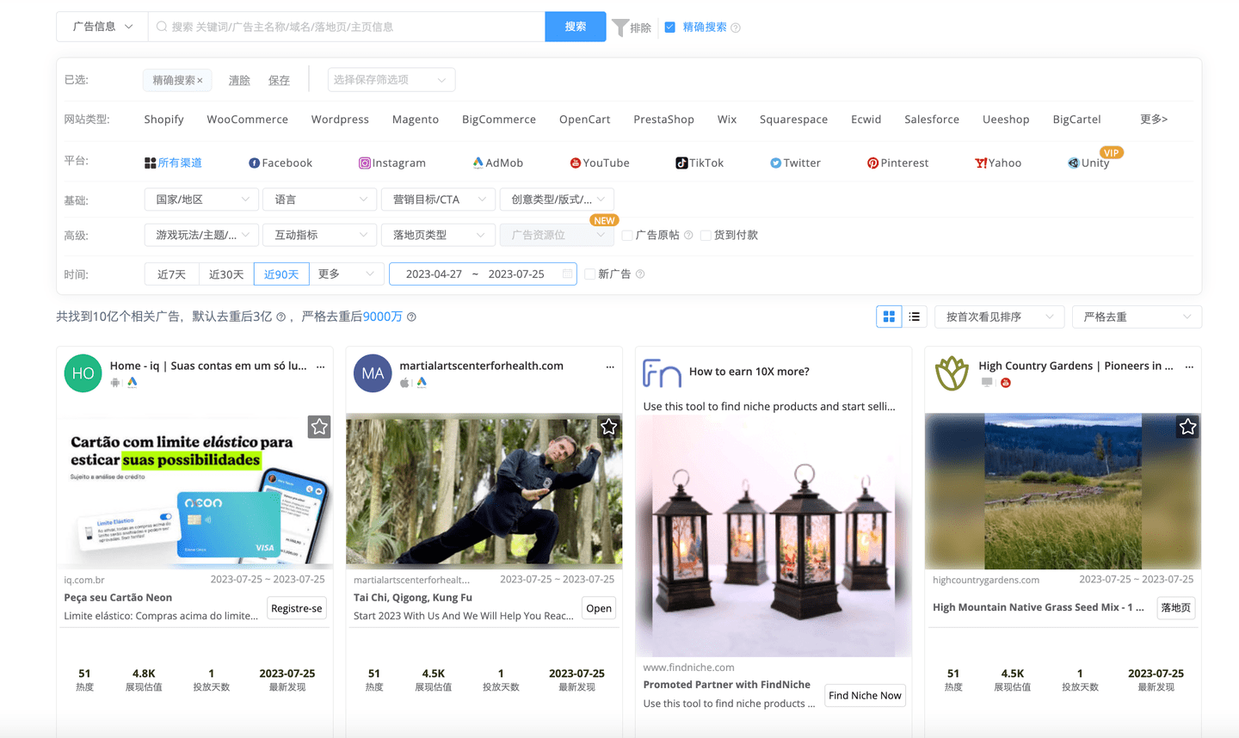
Task: Open more options on martialartscenterforhealth.com card
Action: [x=610, y=366]
